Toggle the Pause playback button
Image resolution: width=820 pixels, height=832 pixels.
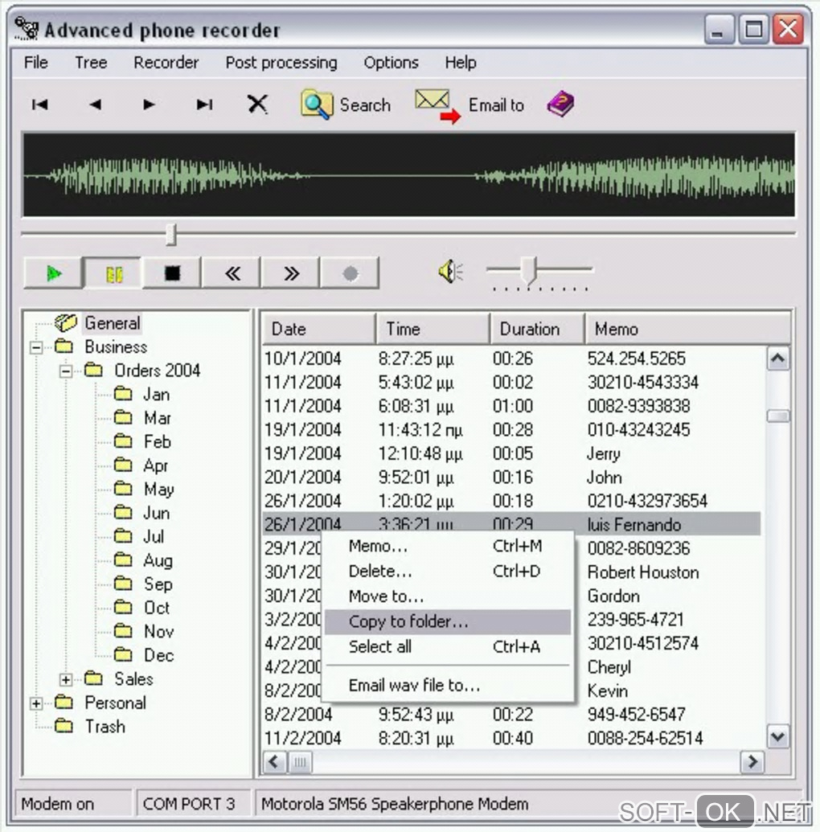[x=113, y=273]
